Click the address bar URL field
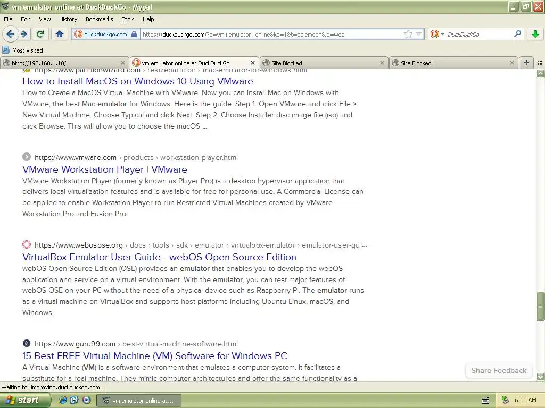The height and width of the screenshot is (408, 545). tap(271, 35)
